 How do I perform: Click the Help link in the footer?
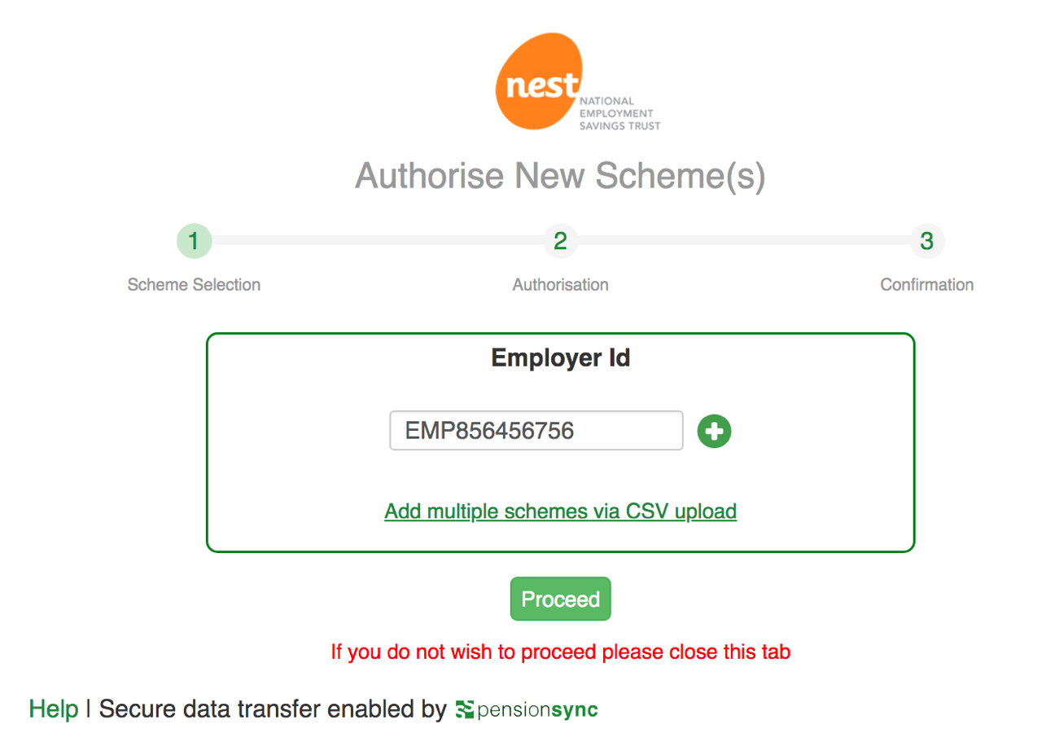(x=52, y=709)
